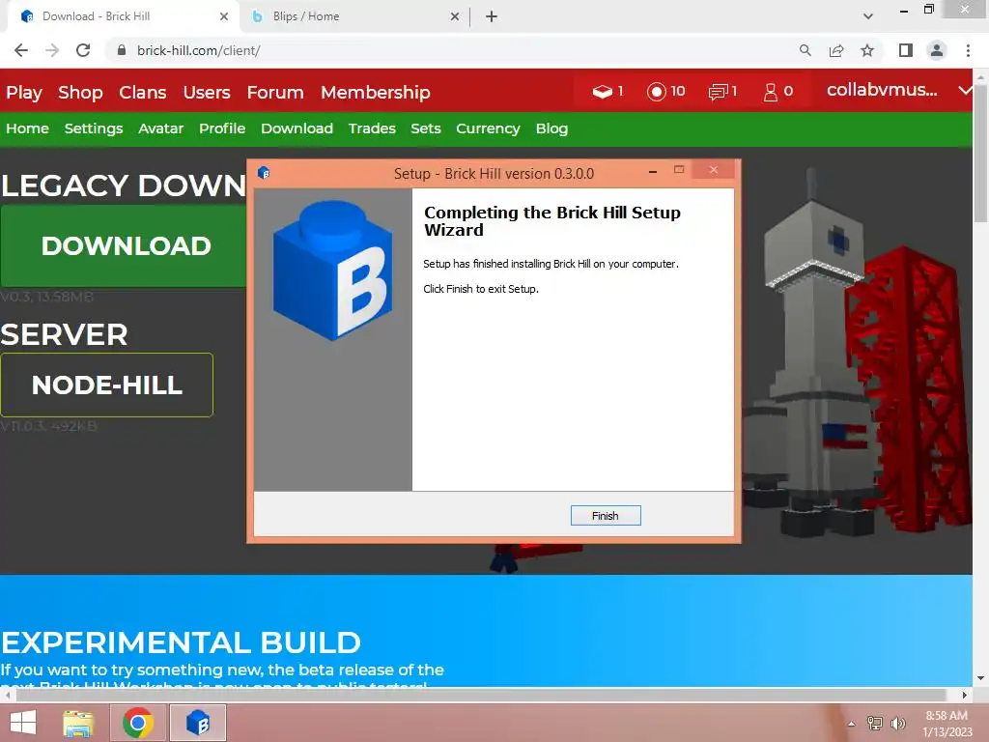
Task: Bookmark this page with the star icon
Action: pyautogui.click(x=867, y=50)
